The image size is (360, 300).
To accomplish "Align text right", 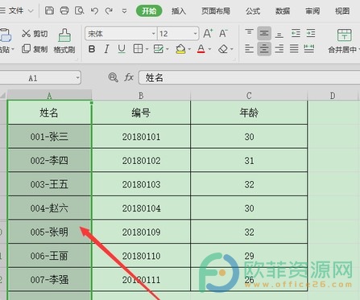I will click(279, 49).
